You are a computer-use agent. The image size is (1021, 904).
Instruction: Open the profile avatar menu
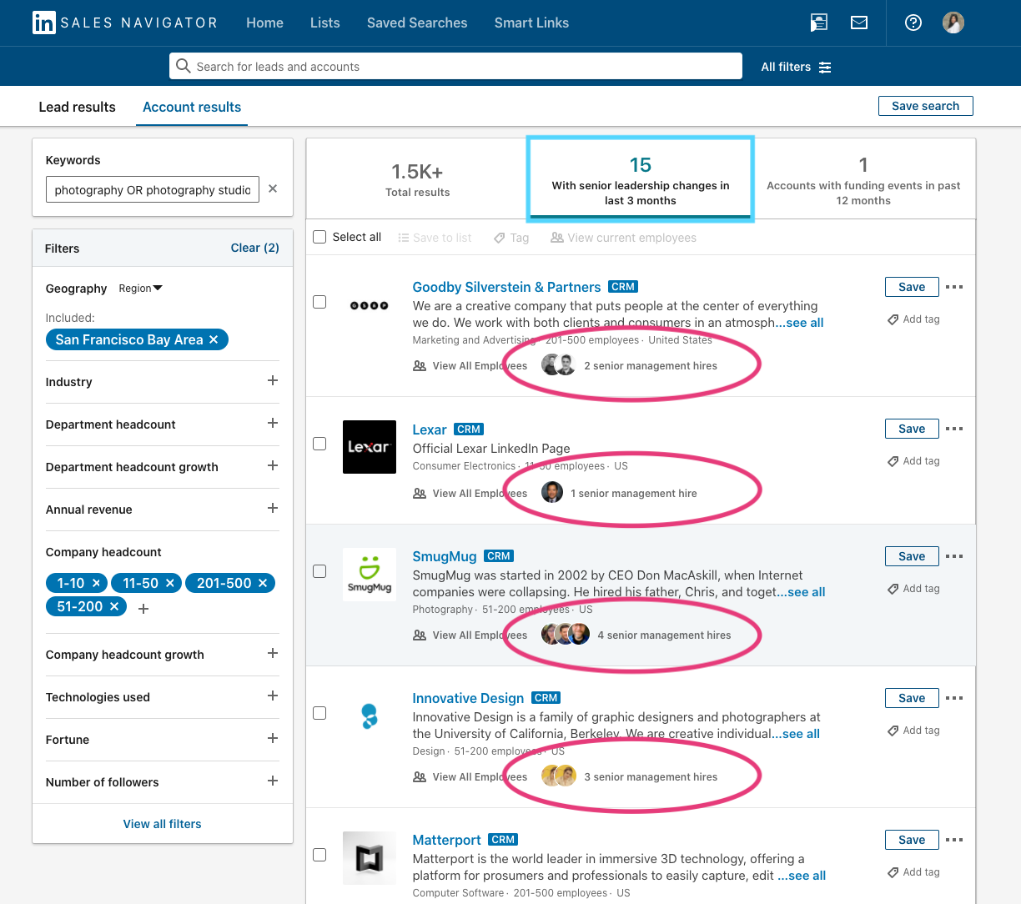[x=953, y=23]
